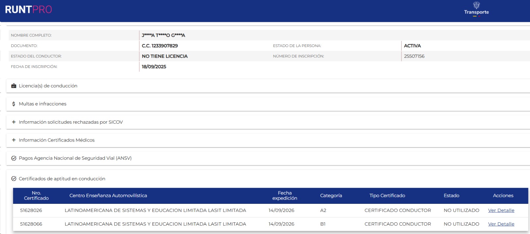Screen dimensions: 530x234
Task: Click the Categoría column header
Action: click(x=331, y=196)
